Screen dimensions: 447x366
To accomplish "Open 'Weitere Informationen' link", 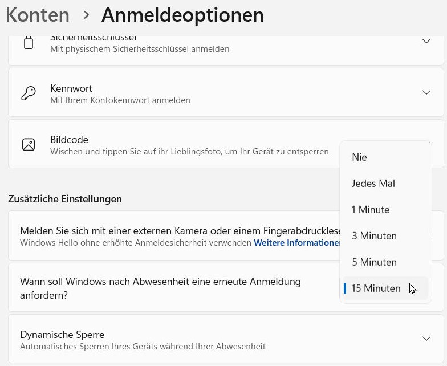I will (x=296, y=243).
